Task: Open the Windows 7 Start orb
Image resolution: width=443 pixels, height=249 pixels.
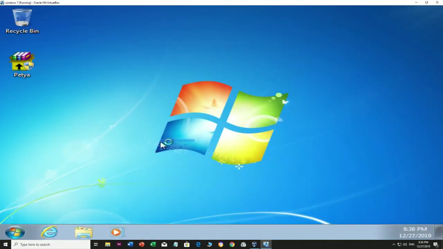Action: click(x=15, y=232)
